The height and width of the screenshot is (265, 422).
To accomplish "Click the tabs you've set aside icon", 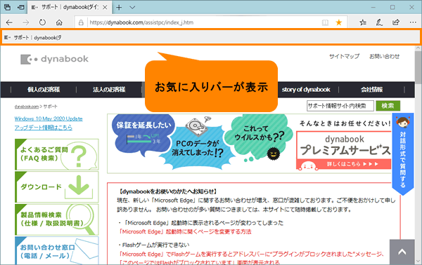I will click(x=7, y=8).
